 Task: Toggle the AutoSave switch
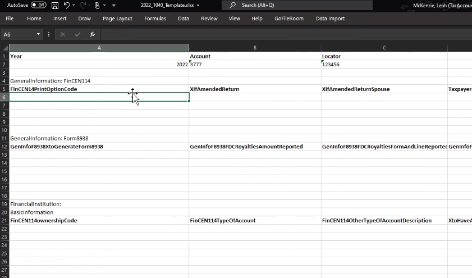[x=39, y=5]
